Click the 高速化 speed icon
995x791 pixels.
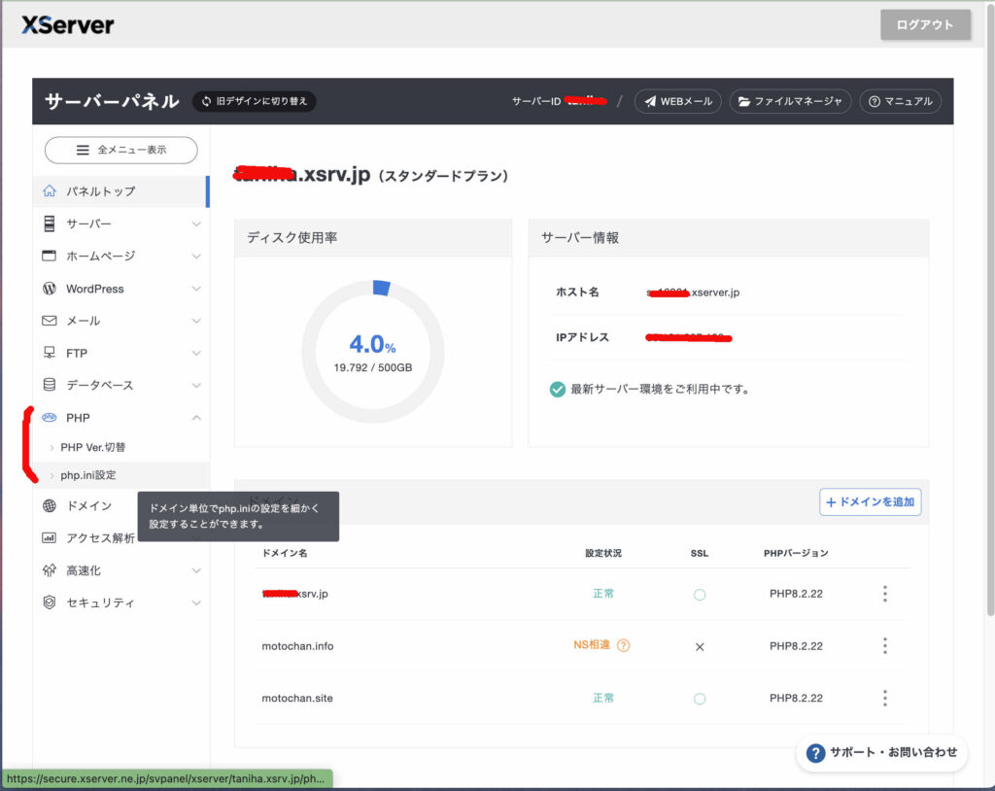(x=49, y=570)
